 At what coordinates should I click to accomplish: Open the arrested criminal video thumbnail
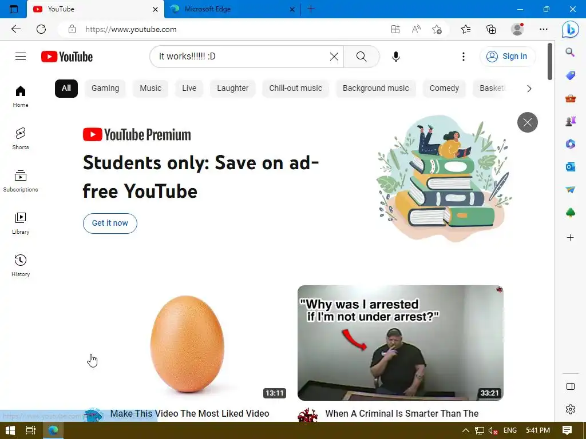click(x=400, y=343)
